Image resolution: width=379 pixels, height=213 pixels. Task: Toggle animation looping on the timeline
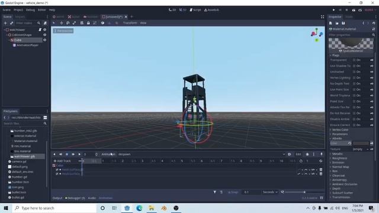coord(320,161)
